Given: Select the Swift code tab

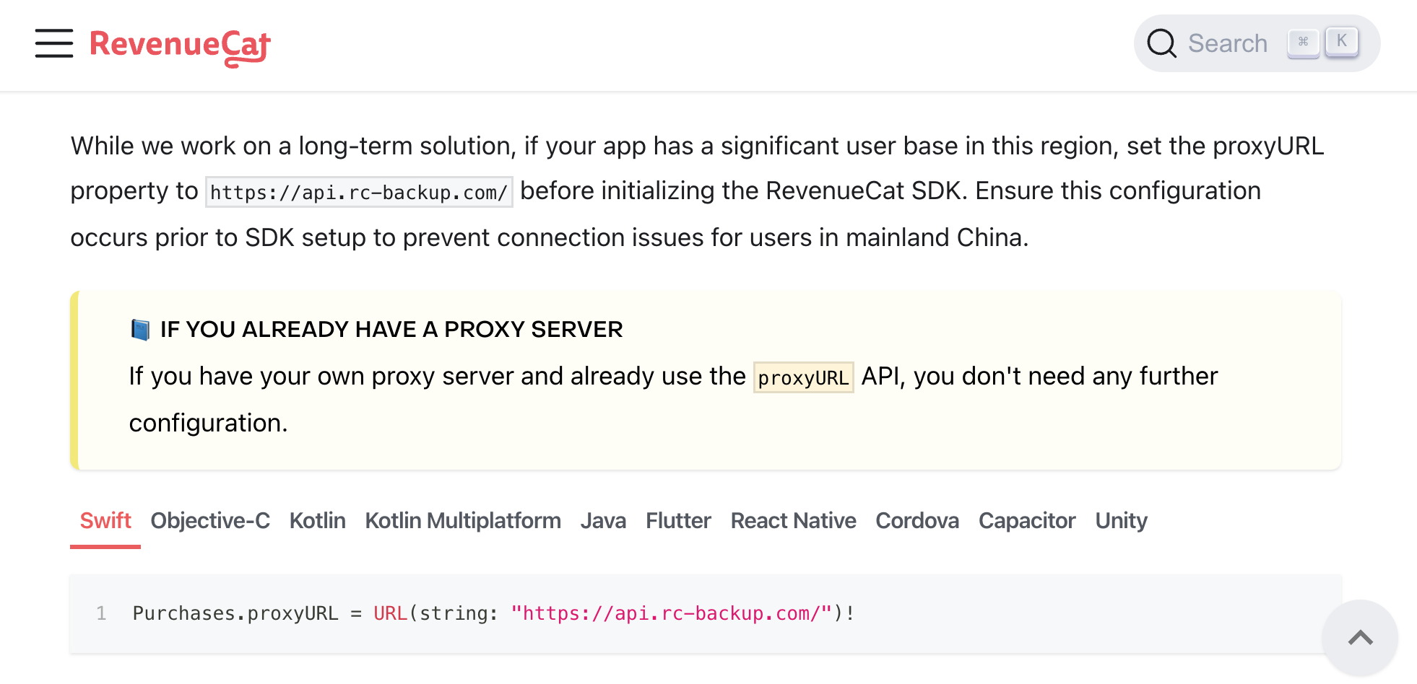Looking at the screenshot, I should point(105,521).
